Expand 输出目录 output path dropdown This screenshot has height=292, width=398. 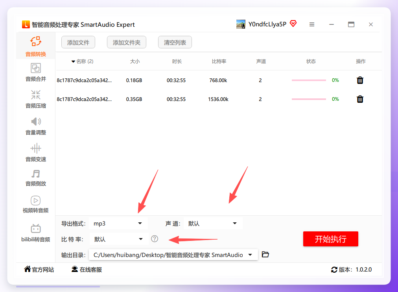click(x=173, y=255)
